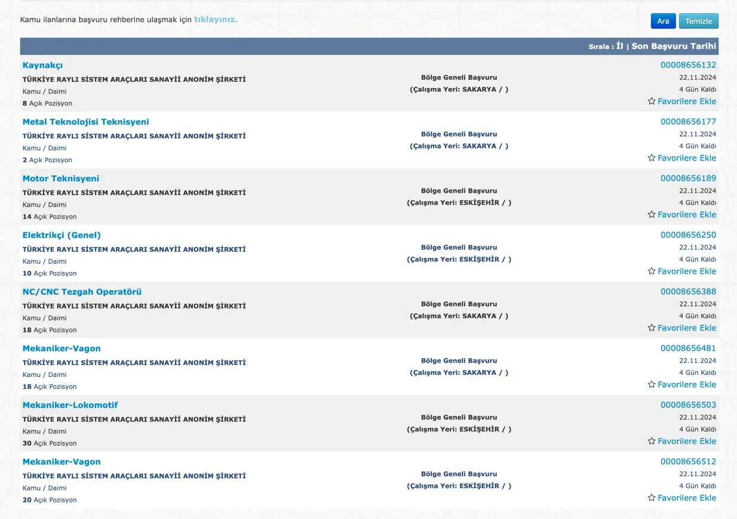The height and width of the screenshot is (519, 737).
Task: Click the Ara search button
Action: pos(664,21)
